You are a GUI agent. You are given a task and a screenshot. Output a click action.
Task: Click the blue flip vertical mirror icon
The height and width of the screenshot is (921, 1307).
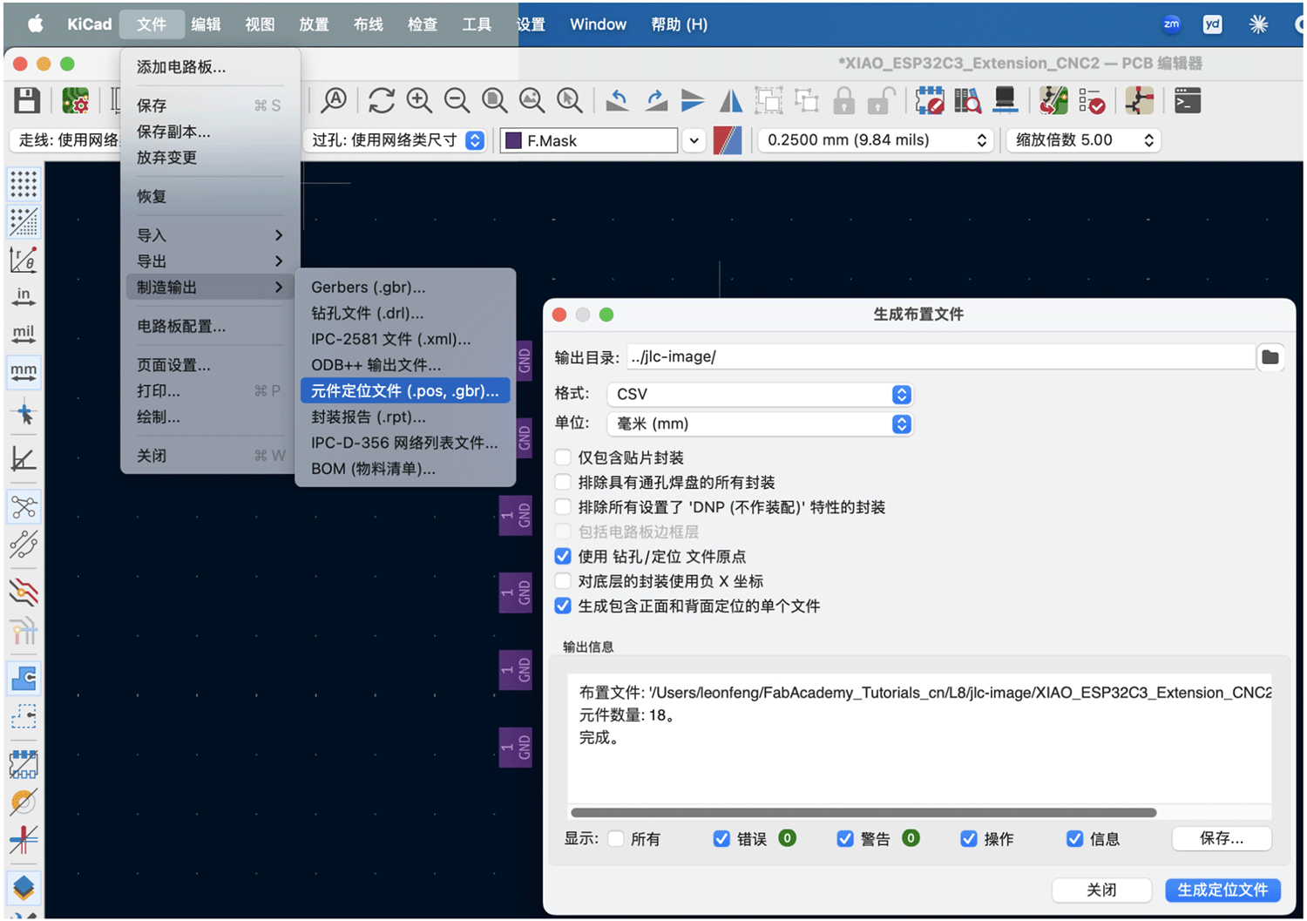pyautogui.click(x=693, y=101)
